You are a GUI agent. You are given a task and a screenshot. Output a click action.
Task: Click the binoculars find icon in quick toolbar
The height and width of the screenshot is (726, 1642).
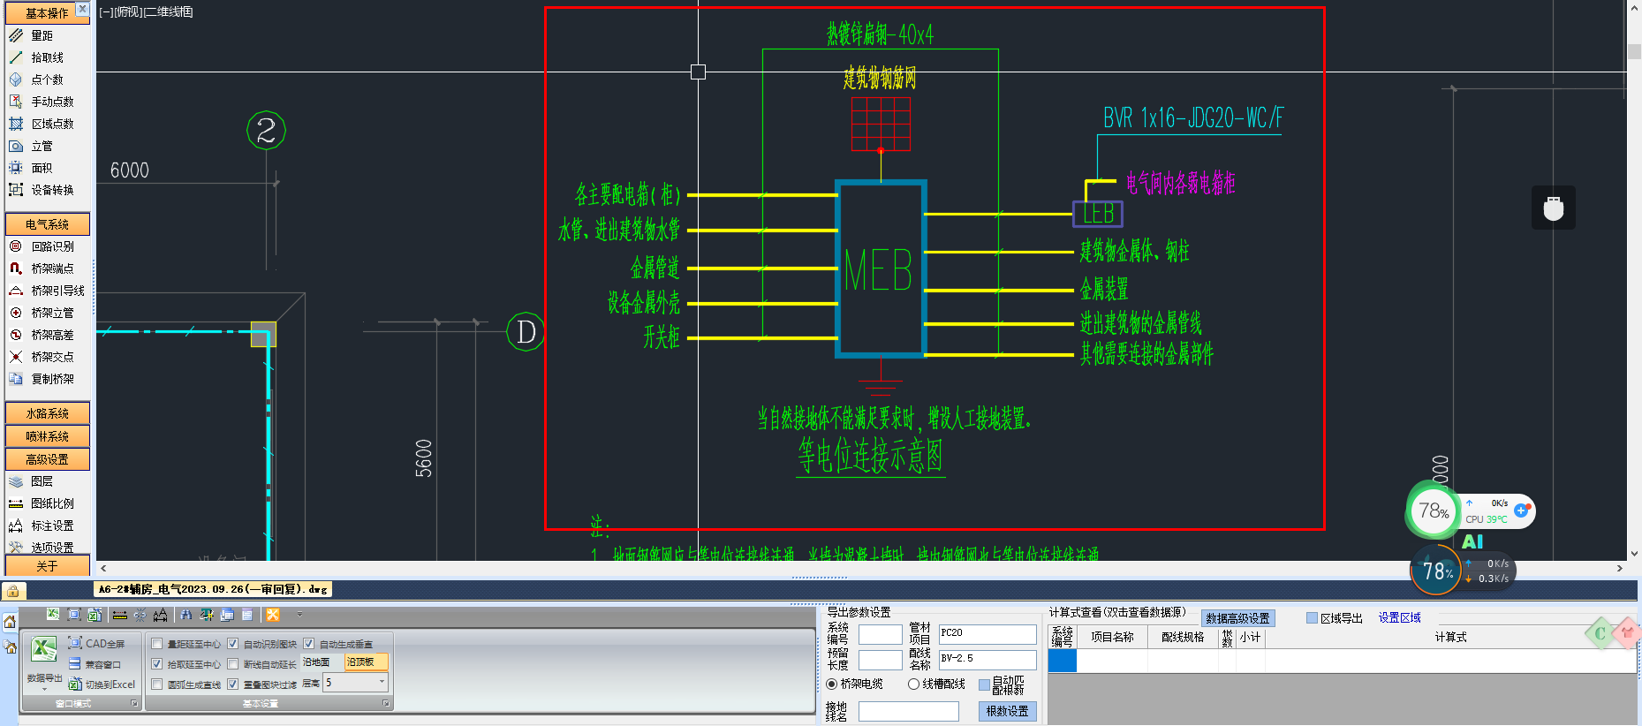[185, 615]
